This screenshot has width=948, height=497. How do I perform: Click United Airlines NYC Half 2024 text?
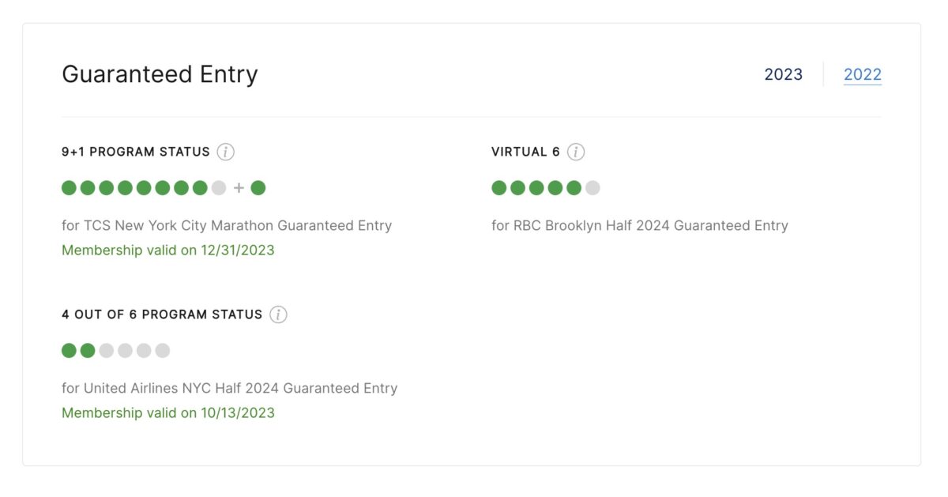click(x=229, y=389)
